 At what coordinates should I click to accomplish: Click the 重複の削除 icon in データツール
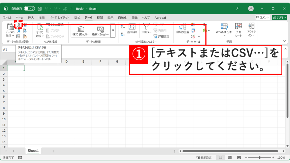click(x=193, y=31)
